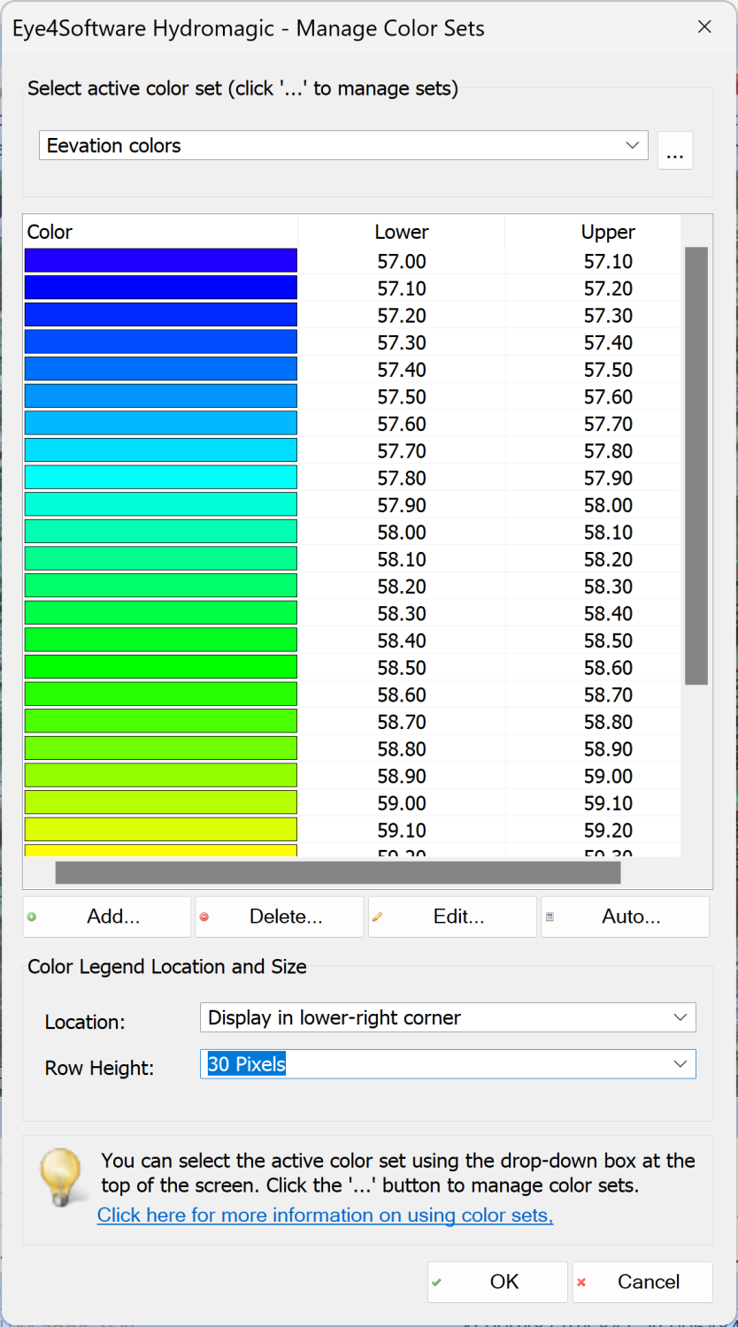Click the Add... button
Screen dimensions: 738x1327
[x=107, y=917]
